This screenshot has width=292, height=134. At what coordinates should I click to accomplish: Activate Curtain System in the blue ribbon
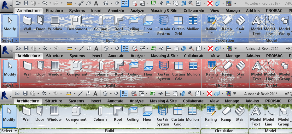coord(163,26)
